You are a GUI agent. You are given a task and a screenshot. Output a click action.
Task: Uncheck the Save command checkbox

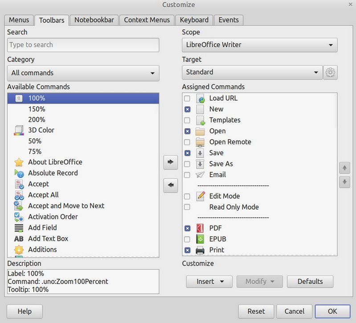(x=187, y=153)
